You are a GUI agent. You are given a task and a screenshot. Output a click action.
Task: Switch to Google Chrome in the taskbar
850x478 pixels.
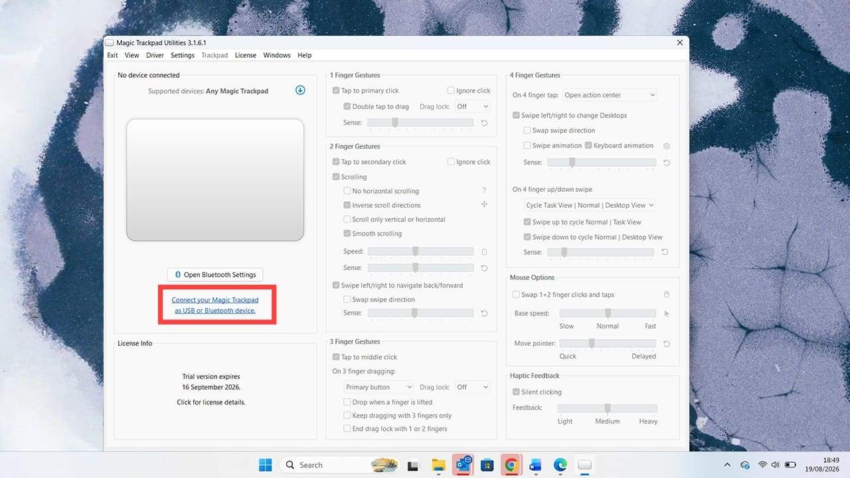[511, 465]
